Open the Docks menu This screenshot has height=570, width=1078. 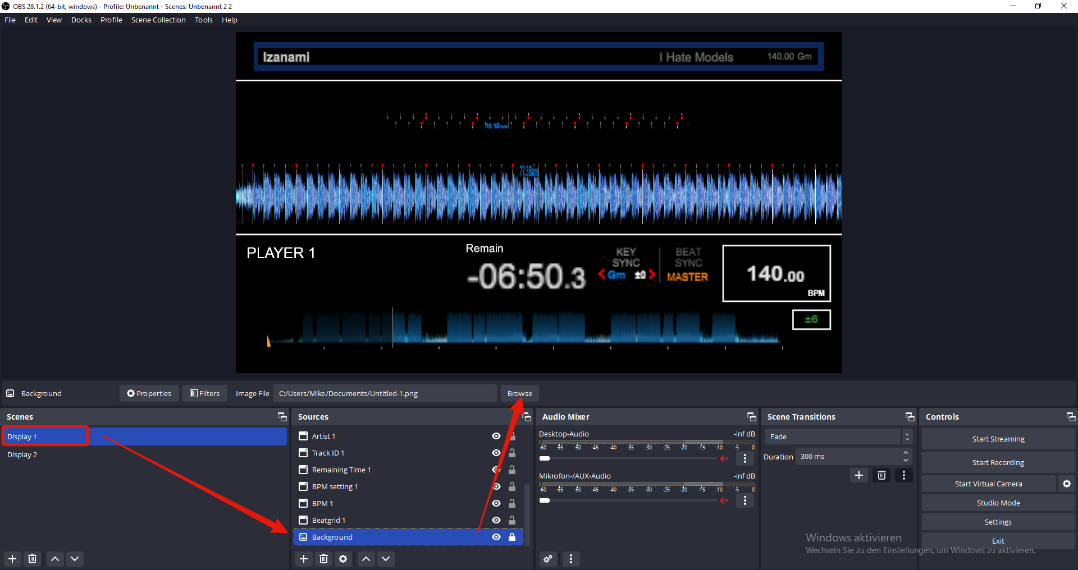tap(81, 20)
